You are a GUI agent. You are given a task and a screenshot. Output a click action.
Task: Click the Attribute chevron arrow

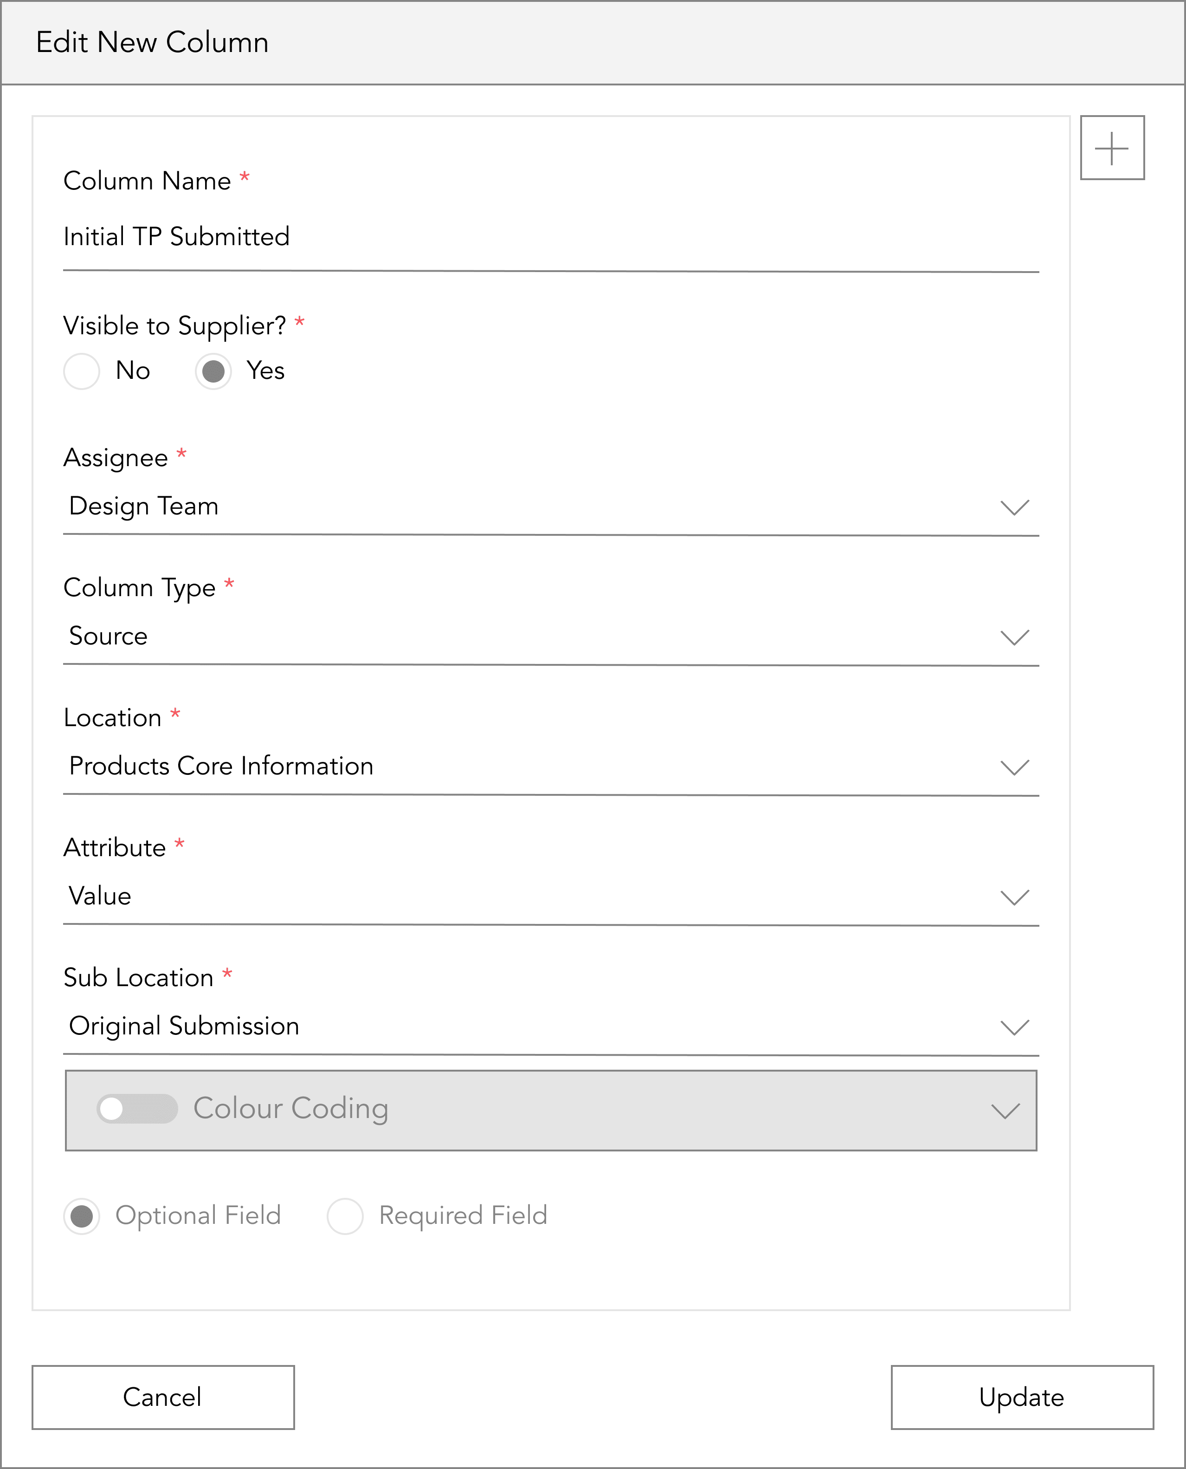click(x=1014, y=897)
